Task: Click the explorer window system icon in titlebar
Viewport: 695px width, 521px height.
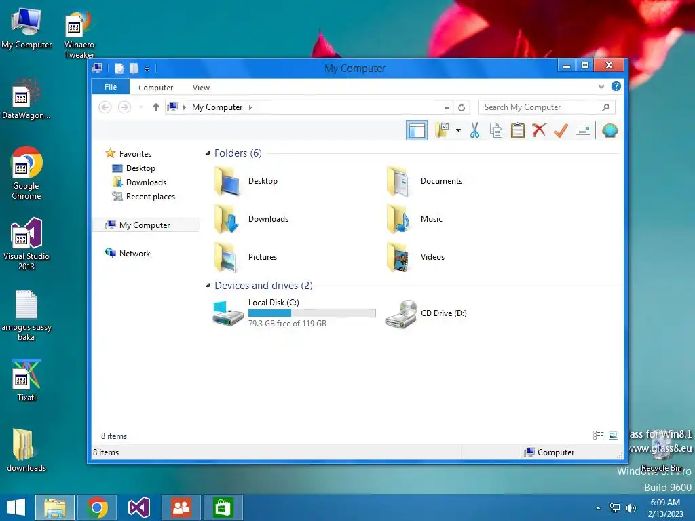Action: click(x=97, y=69)
